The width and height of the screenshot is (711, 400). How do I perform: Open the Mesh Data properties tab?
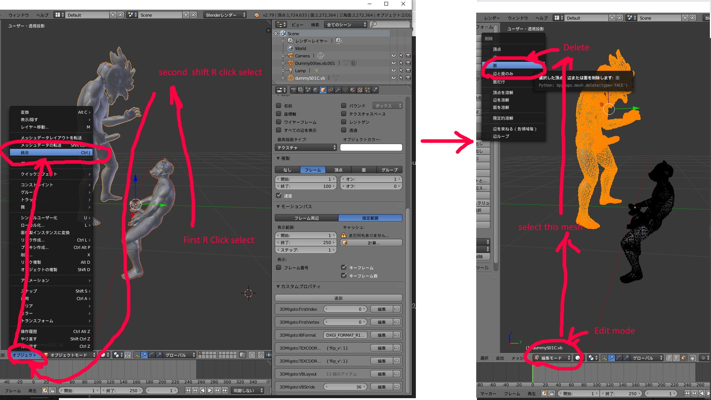pos(345,90)
